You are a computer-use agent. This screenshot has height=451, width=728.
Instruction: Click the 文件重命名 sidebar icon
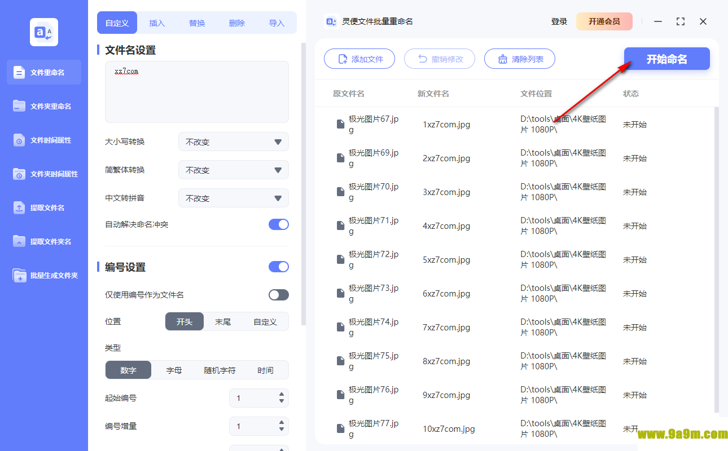tap(19, 72)
